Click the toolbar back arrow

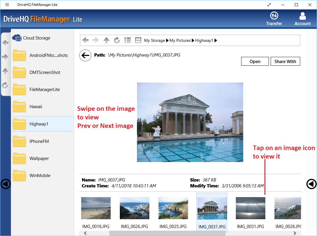tap(85, 40)
